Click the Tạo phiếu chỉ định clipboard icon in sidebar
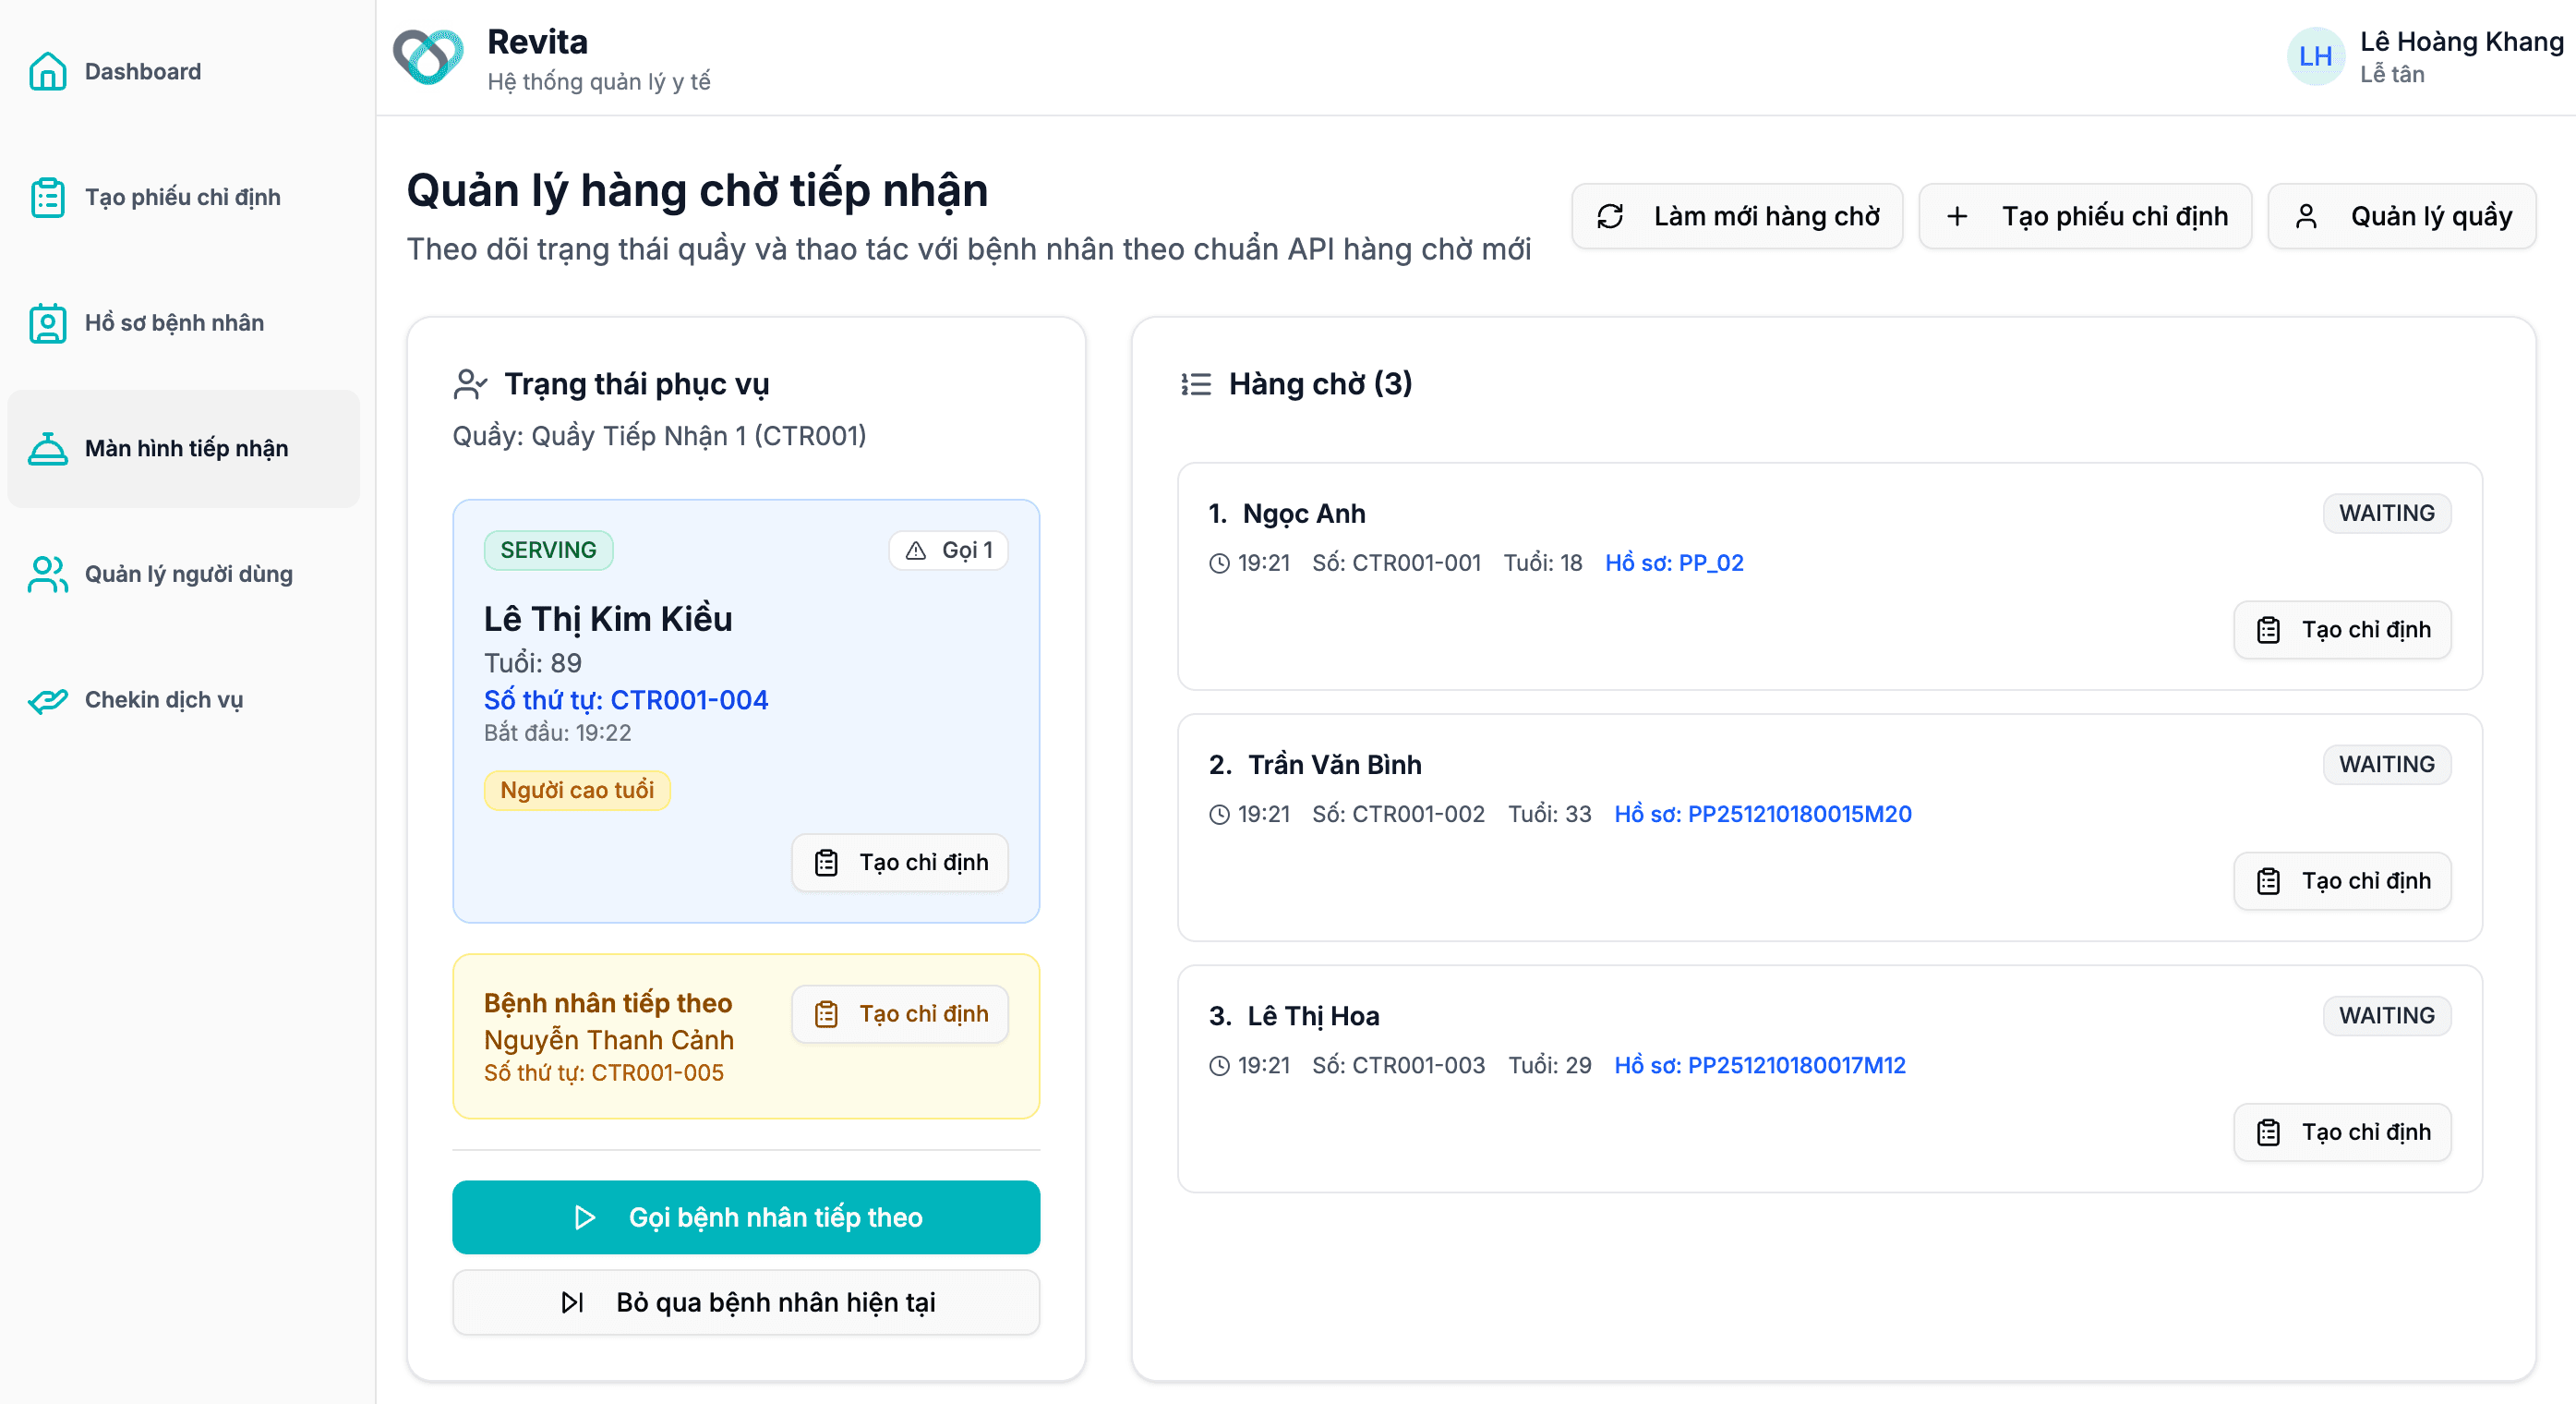This screenshot has height=1404, width=2576. [x=47, y=197]
